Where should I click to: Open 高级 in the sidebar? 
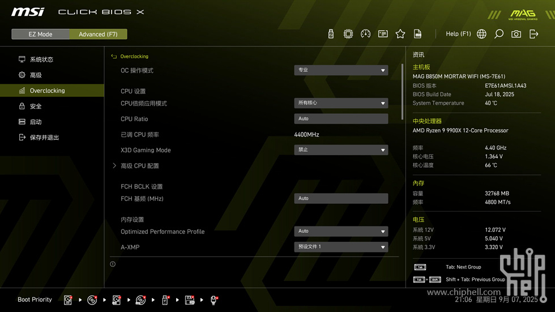pyautogui.click(x=52, y=75)
